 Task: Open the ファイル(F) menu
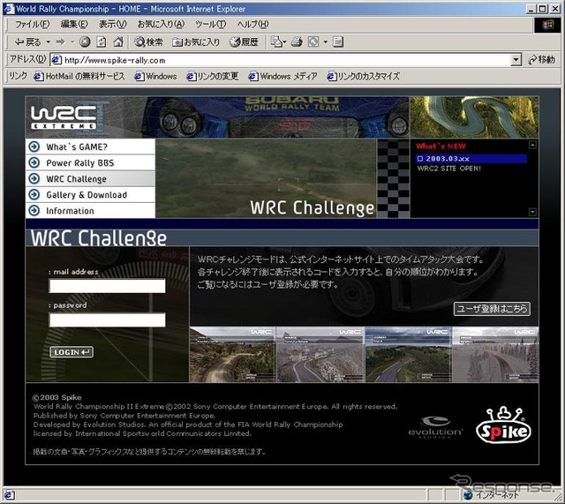(32, 24)
